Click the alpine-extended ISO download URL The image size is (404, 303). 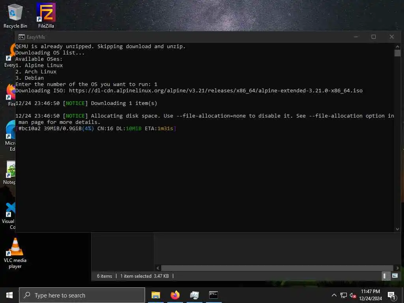216,91
